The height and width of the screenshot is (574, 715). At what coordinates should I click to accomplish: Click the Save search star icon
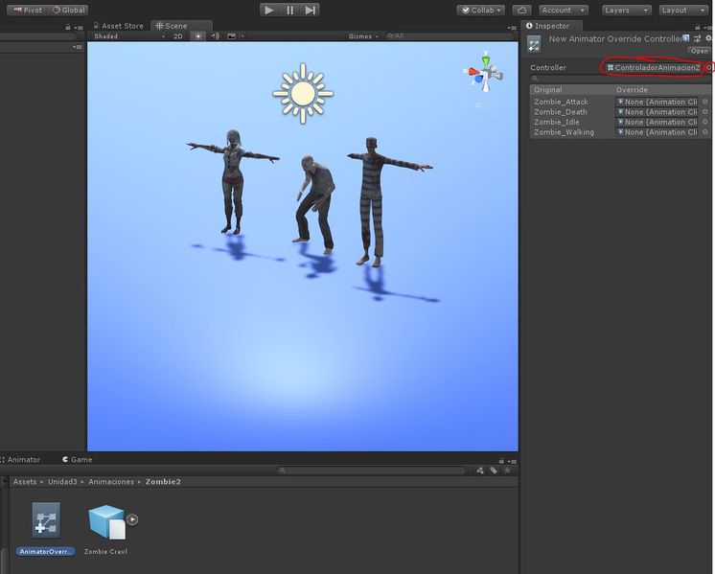coord(507,471)
